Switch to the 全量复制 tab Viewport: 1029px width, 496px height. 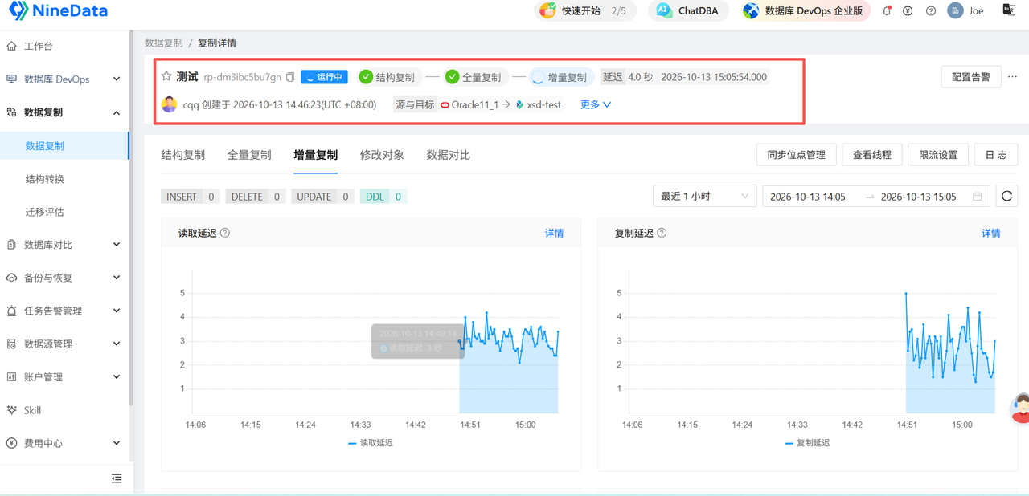tap(249, 155)
